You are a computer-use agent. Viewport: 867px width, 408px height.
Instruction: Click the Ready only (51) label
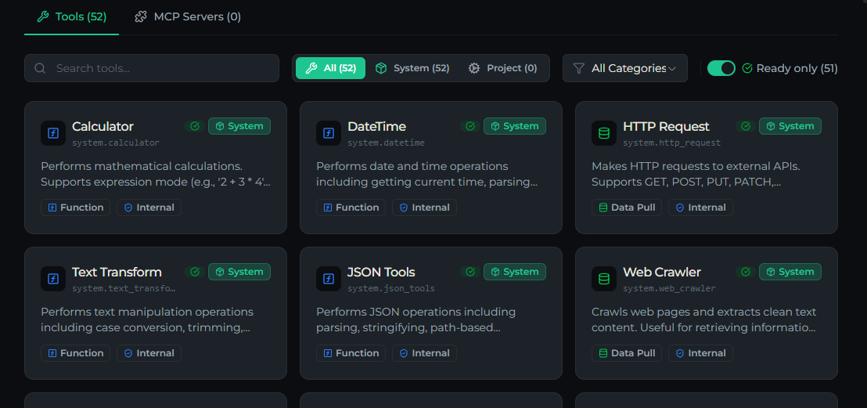coord(797,68)
